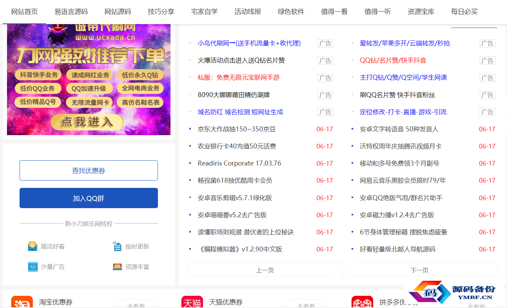Open 火爆活动点击进入送Q钻名片赞 link
The image size is (507, 308).
coord(241,60)
